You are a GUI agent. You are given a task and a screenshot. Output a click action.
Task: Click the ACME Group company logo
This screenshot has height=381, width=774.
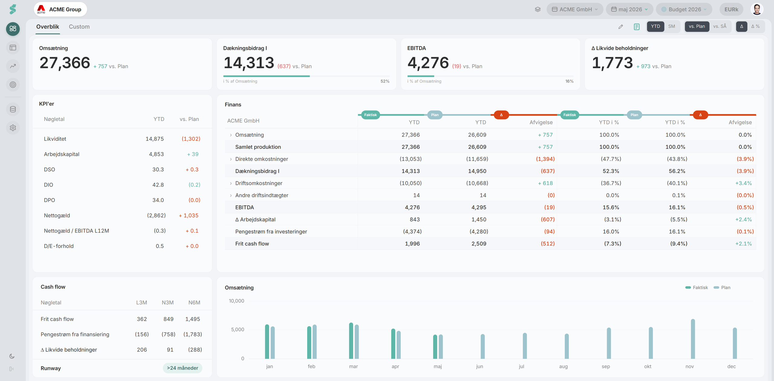point(41,9)
